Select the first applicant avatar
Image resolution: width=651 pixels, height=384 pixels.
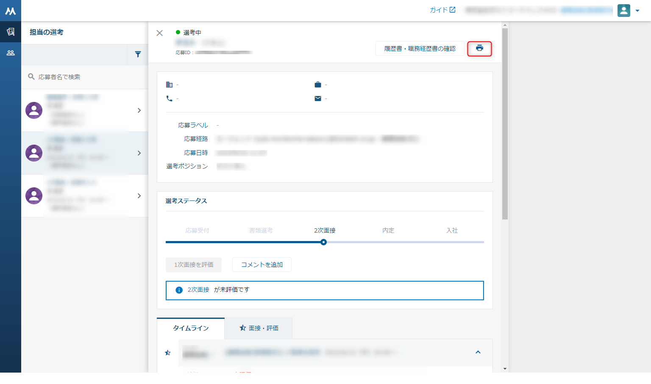pyautogui.click(x=34, y=110)
